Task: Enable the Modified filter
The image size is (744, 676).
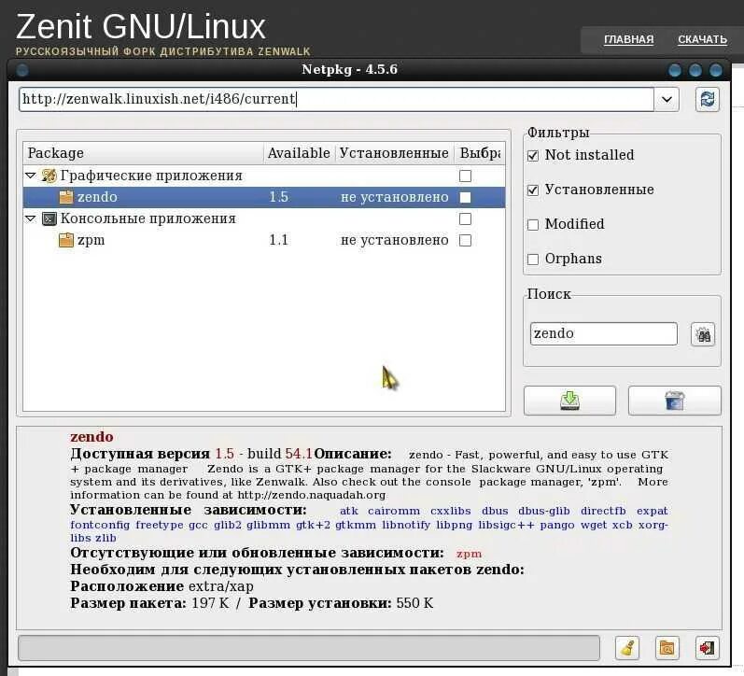Action: [x=533, y=224]
